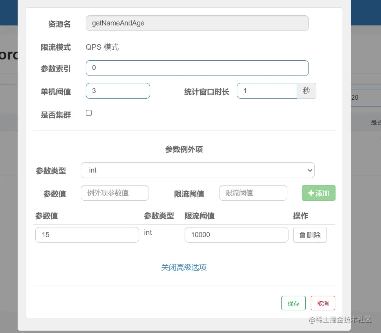Click the 参数例外项 heading

click(184, 149)
